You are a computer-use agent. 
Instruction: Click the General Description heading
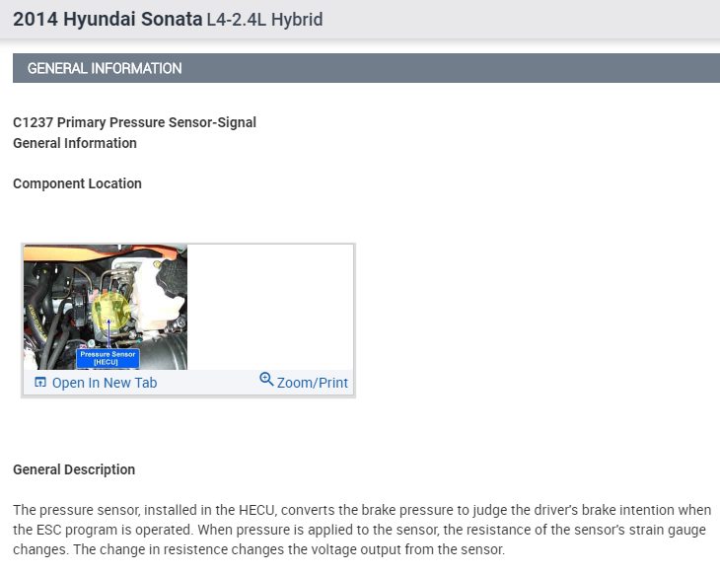[x=74, y=469]
